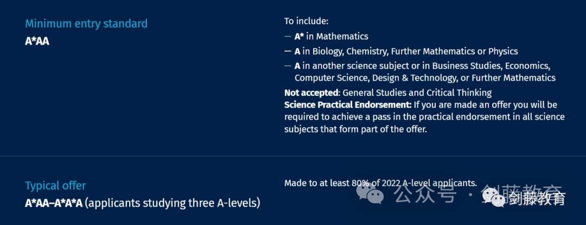The height and width of the screenshot is (225, 586).
Task: Click the General Studies and Critical Thinking text
Action: coord(417,92)
